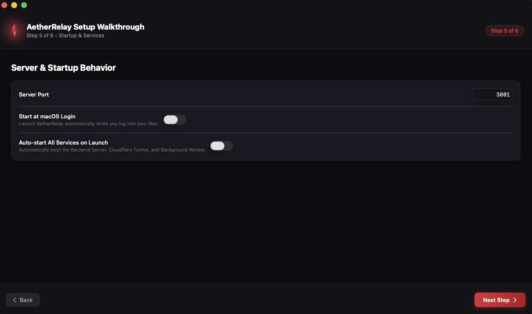The width and height of the screenshot is (532, 314).
Task: Click the Backend Server, Cloudflare Tunnel description text
Action: 112,150
